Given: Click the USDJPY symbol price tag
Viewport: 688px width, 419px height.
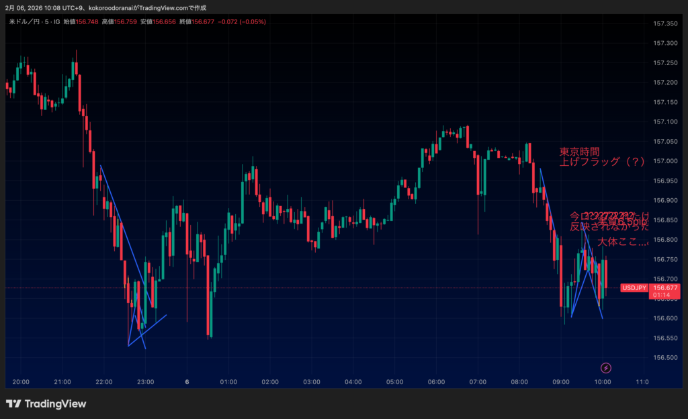Looking at the screenshot, I should pyautogui.click(x=634, y=288).
